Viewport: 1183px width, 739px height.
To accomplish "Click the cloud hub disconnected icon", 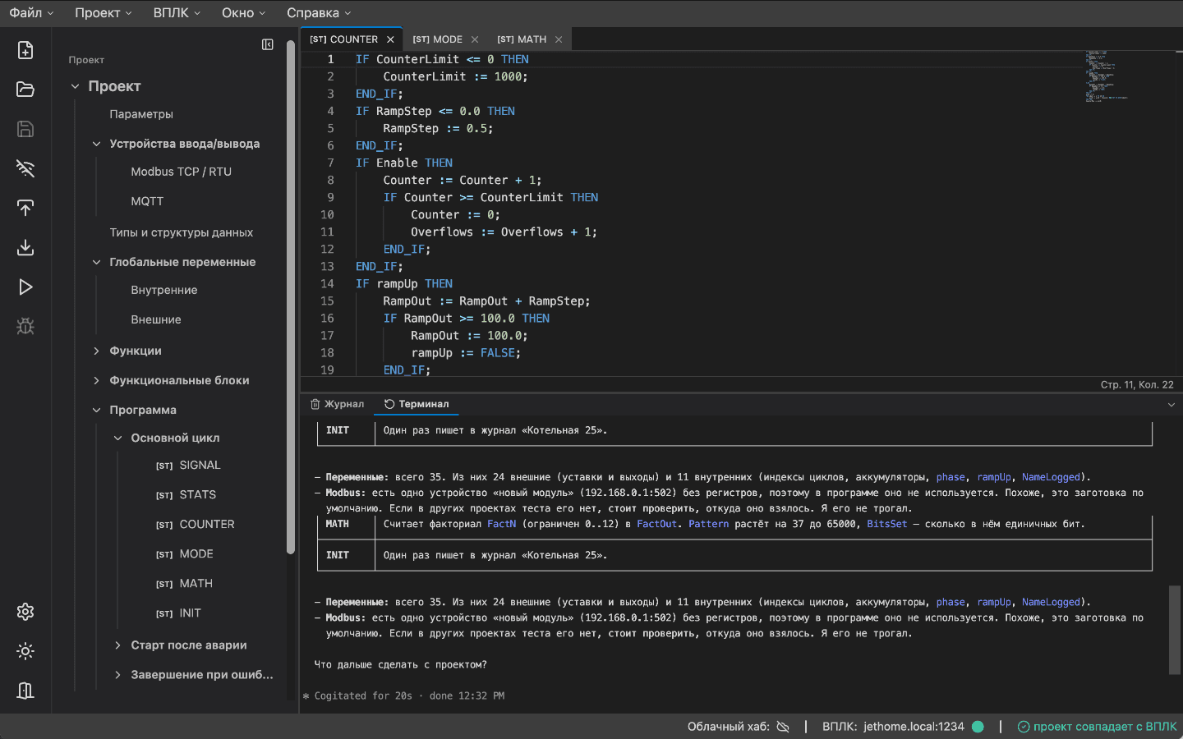I will point(783,727).
